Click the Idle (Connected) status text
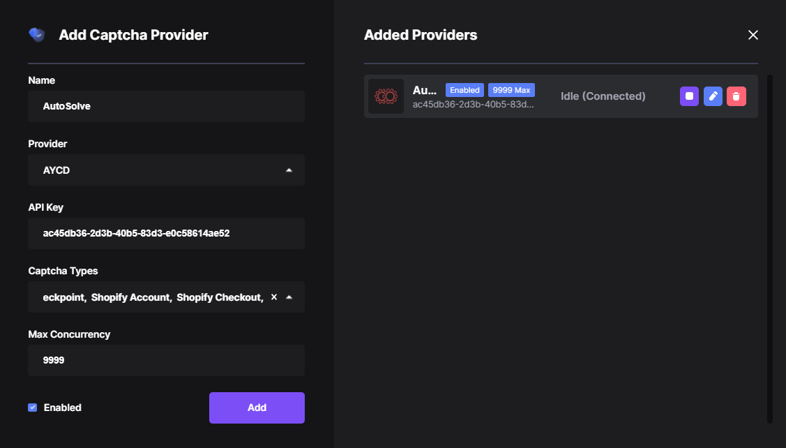786x448 pixels. (x=603, y=96)
